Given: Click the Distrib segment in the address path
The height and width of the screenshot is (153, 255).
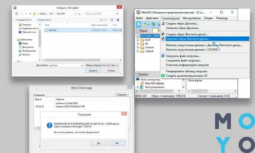Looking at the screenshot, I should tap(42, 14).
